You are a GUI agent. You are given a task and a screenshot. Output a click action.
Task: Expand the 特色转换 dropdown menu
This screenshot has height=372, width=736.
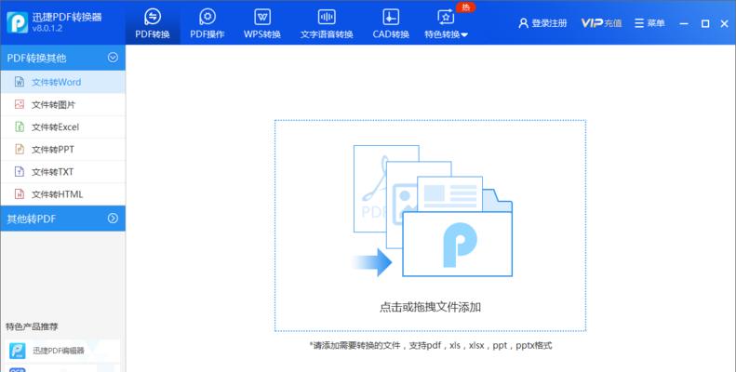pos(446,23)
